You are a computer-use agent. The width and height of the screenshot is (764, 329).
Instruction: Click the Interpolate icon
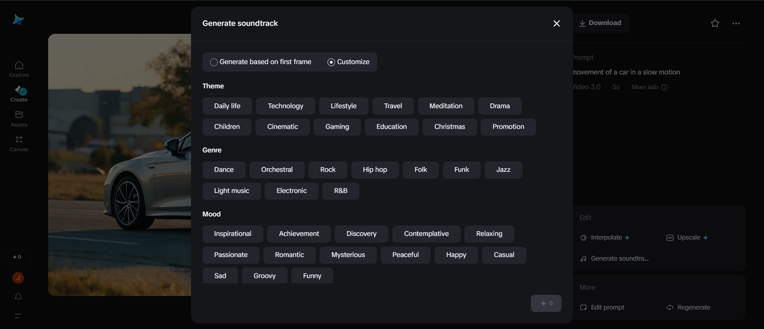[583, 238]
